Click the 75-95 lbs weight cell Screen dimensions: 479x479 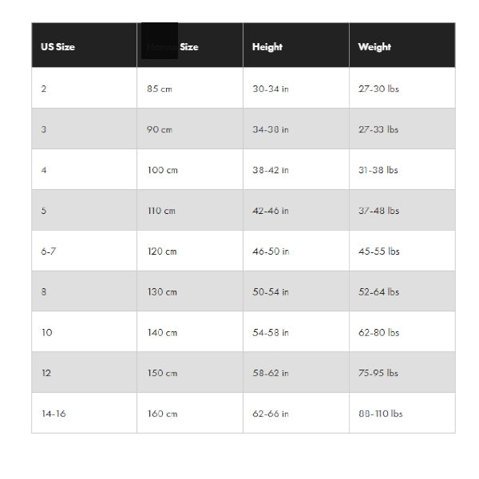click(x=402, y=372)
